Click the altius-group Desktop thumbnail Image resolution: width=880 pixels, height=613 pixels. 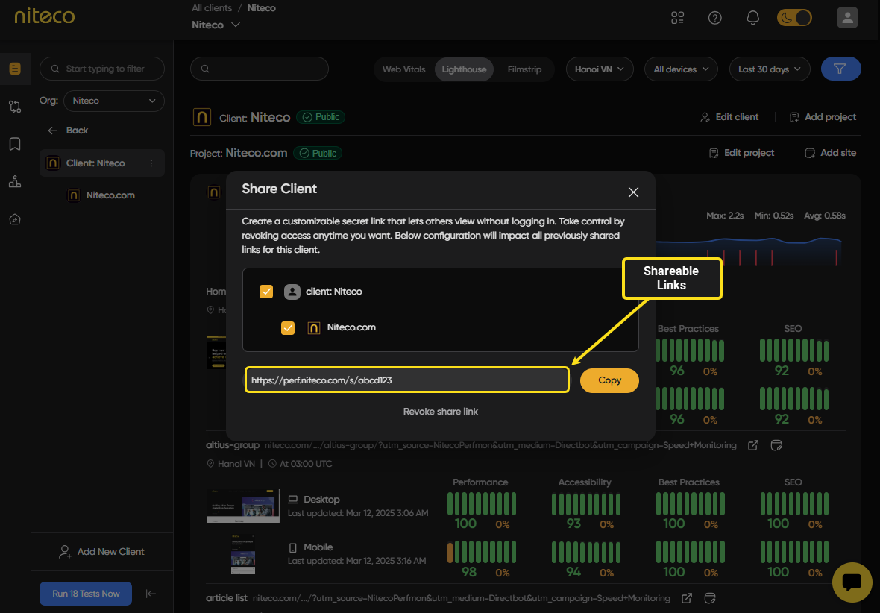pos(242,506)
